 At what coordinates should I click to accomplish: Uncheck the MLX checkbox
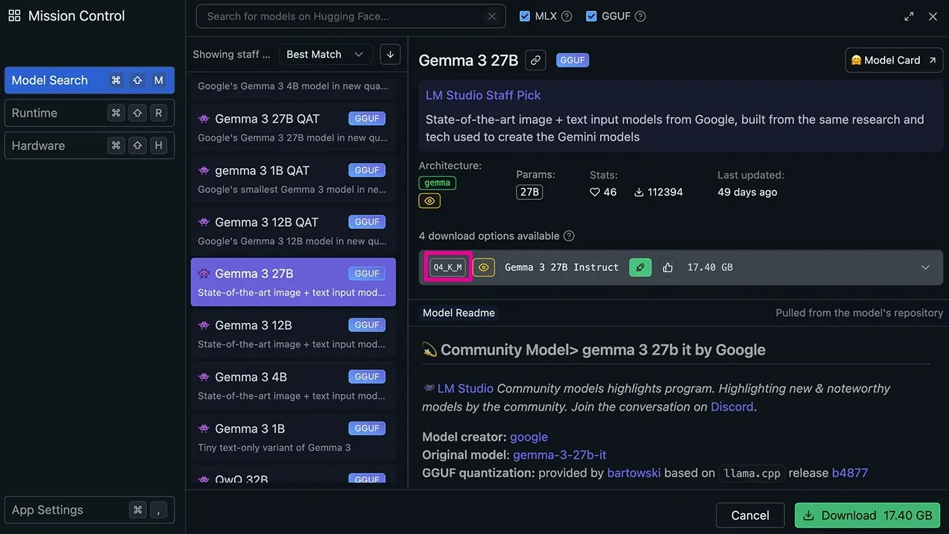tap(524, 16)
